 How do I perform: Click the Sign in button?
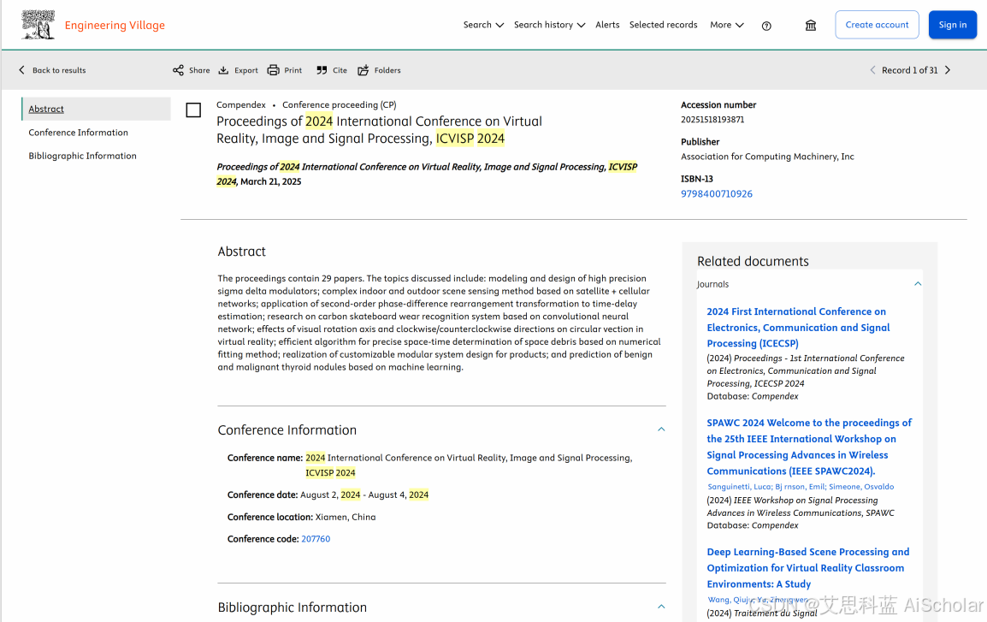click(953, 25)
